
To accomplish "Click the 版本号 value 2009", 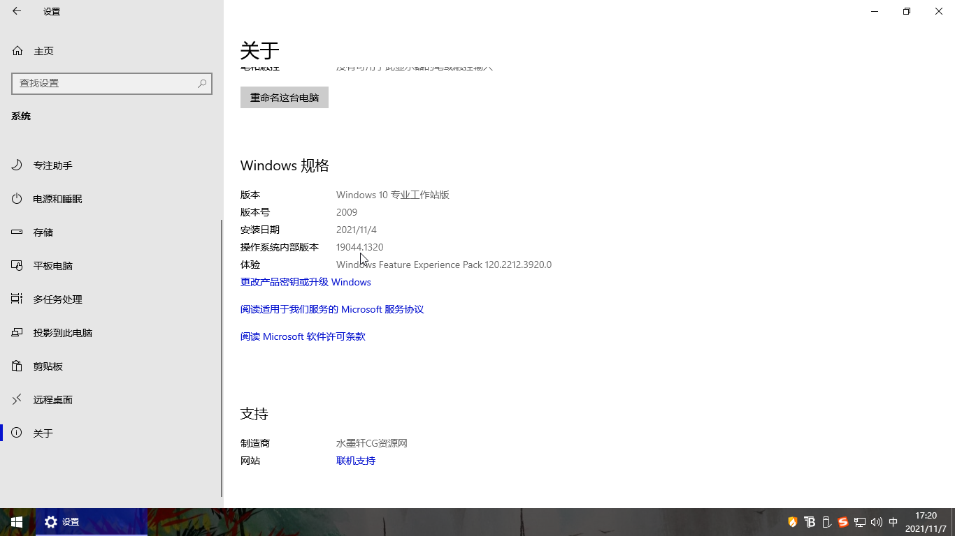I will click(347, 212).
